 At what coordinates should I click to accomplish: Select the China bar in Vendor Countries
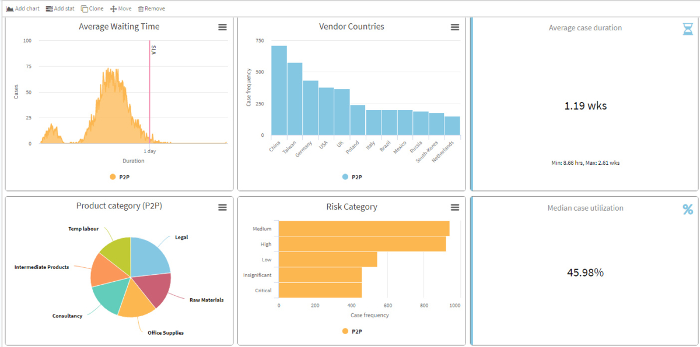(279, 90)
